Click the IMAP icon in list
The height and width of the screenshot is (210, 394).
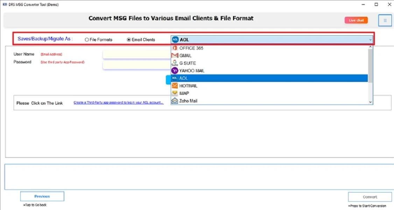(175, 93)
